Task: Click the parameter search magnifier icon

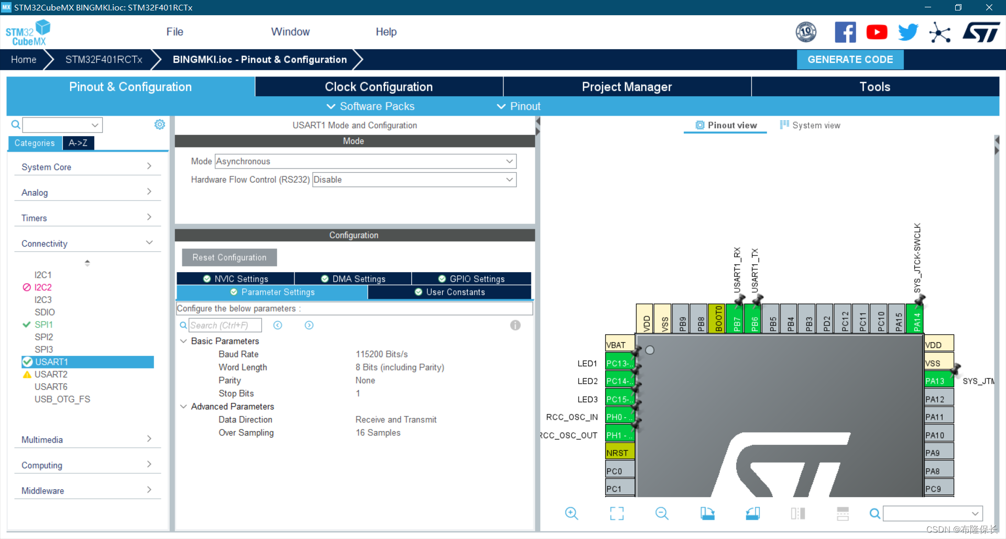Action: 183,325
